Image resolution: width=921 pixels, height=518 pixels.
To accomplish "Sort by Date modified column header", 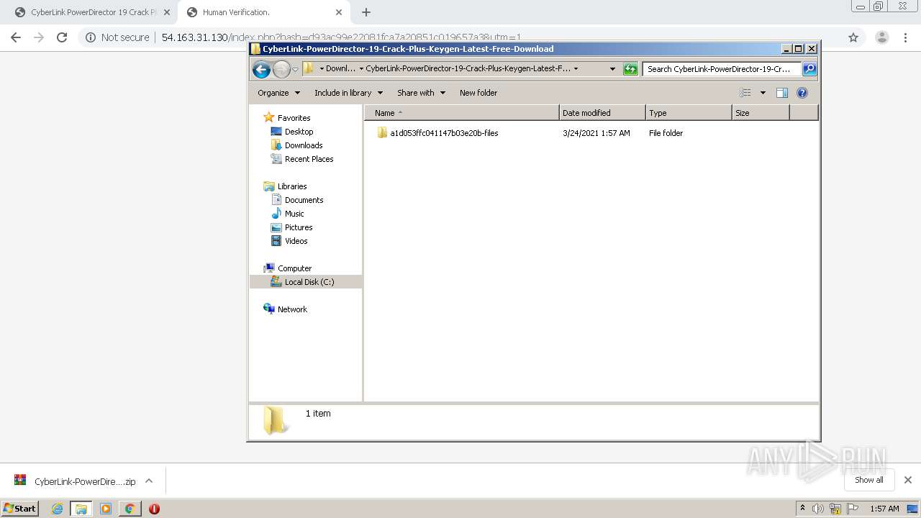I will [602, 113].
